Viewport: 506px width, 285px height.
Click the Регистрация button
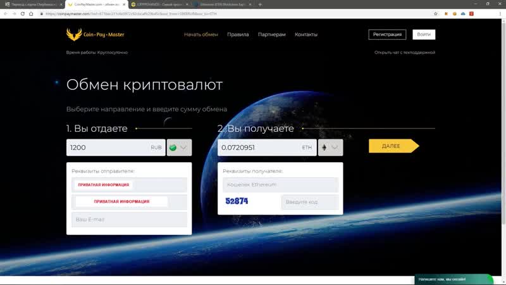click(x=387, y=34)
